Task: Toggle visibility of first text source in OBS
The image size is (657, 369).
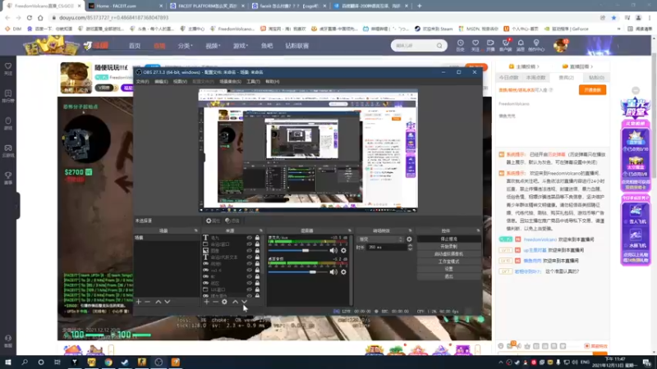Action: point(250,238)
